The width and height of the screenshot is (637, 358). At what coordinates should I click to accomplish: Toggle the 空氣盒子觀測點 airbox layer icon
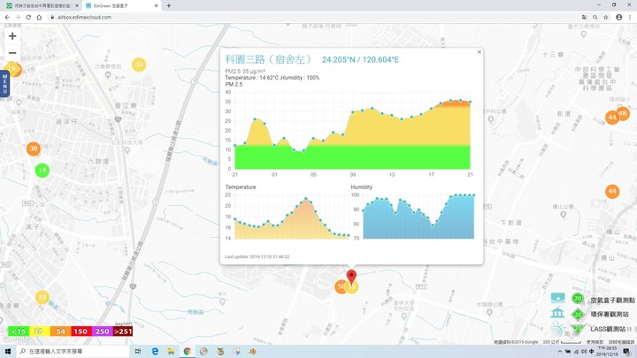coord(557,299)
